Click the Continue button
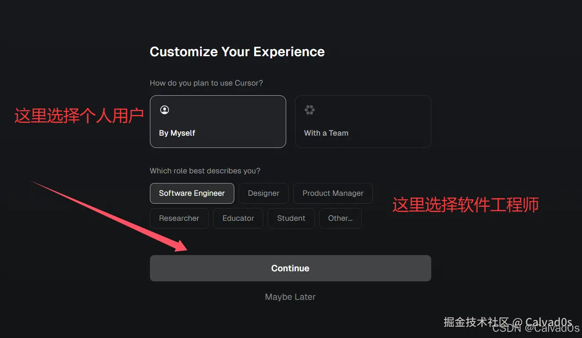 click(x=291, y=268)
